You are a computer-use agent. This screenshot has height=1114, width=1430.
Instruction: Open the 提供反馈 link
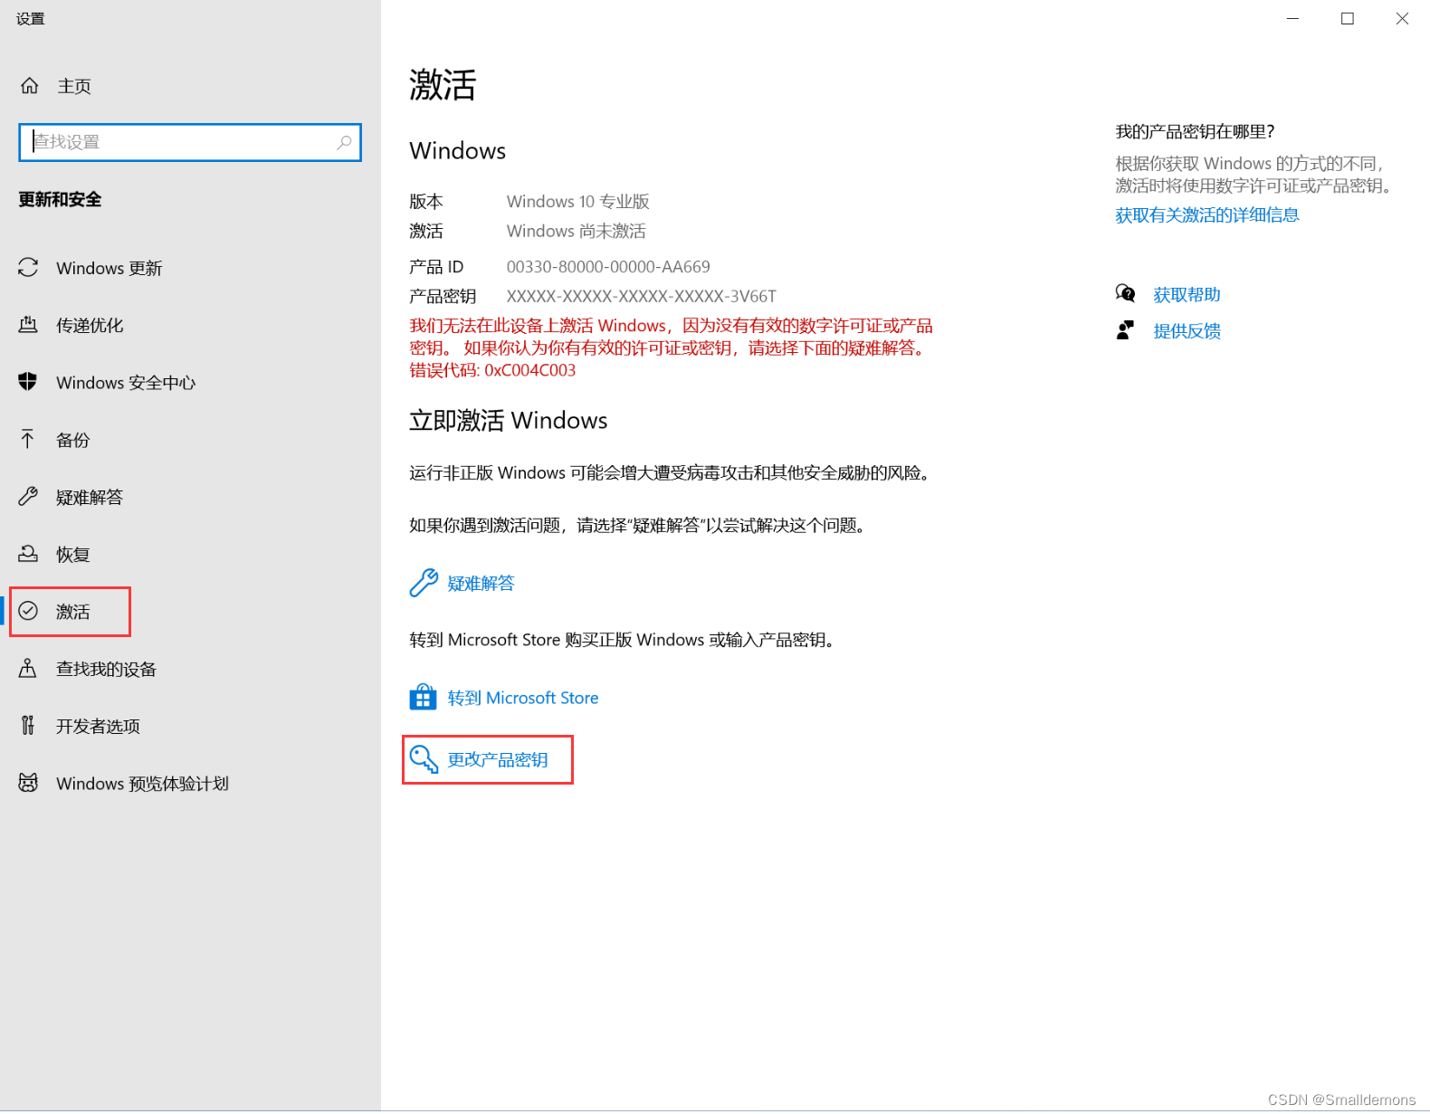1187,330
